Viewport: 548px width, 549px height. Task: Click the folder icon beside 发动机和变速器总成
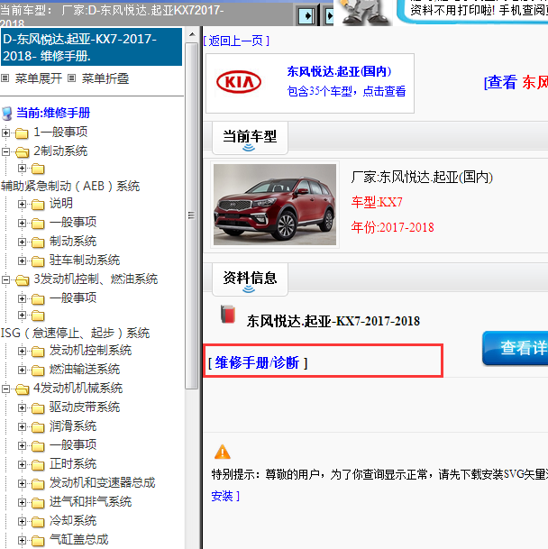tap(38, 483)
